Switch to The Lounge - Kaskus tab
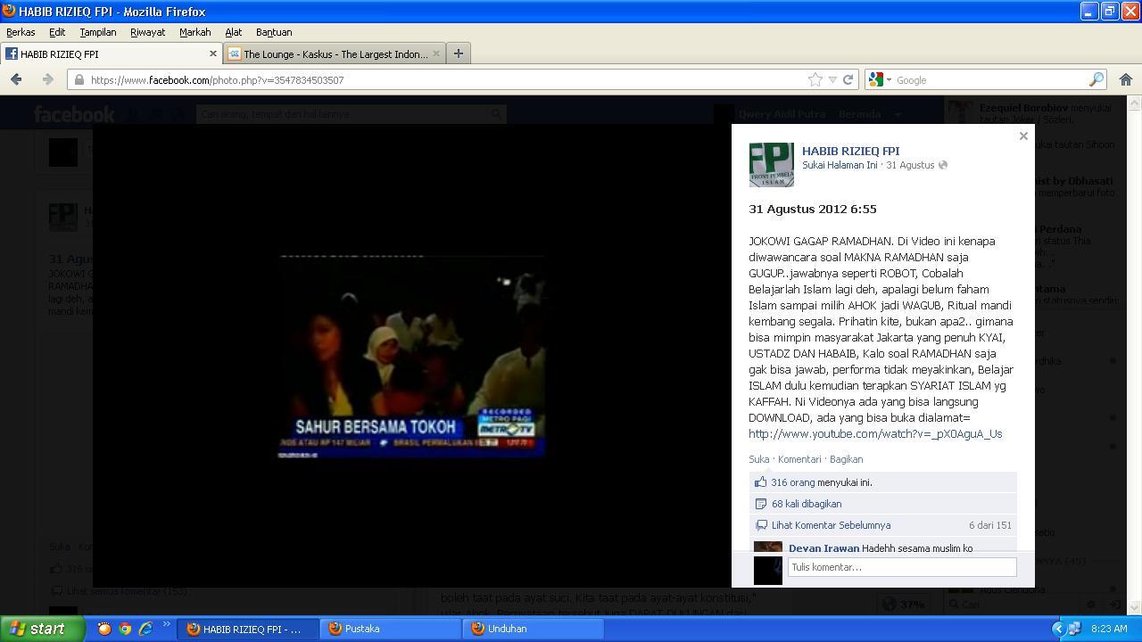 335,53
